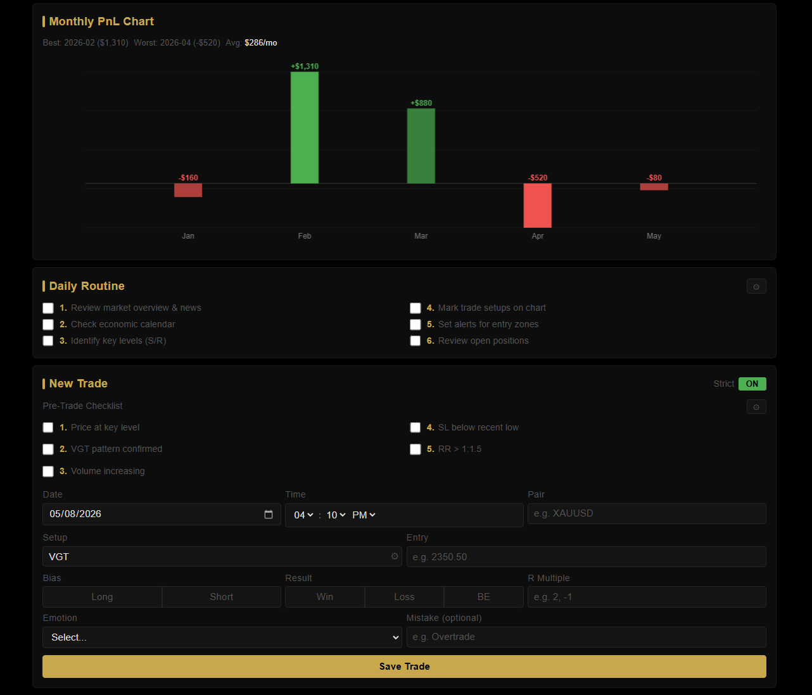
Task: Focus the Pair input field
Action: click(647, 514)
